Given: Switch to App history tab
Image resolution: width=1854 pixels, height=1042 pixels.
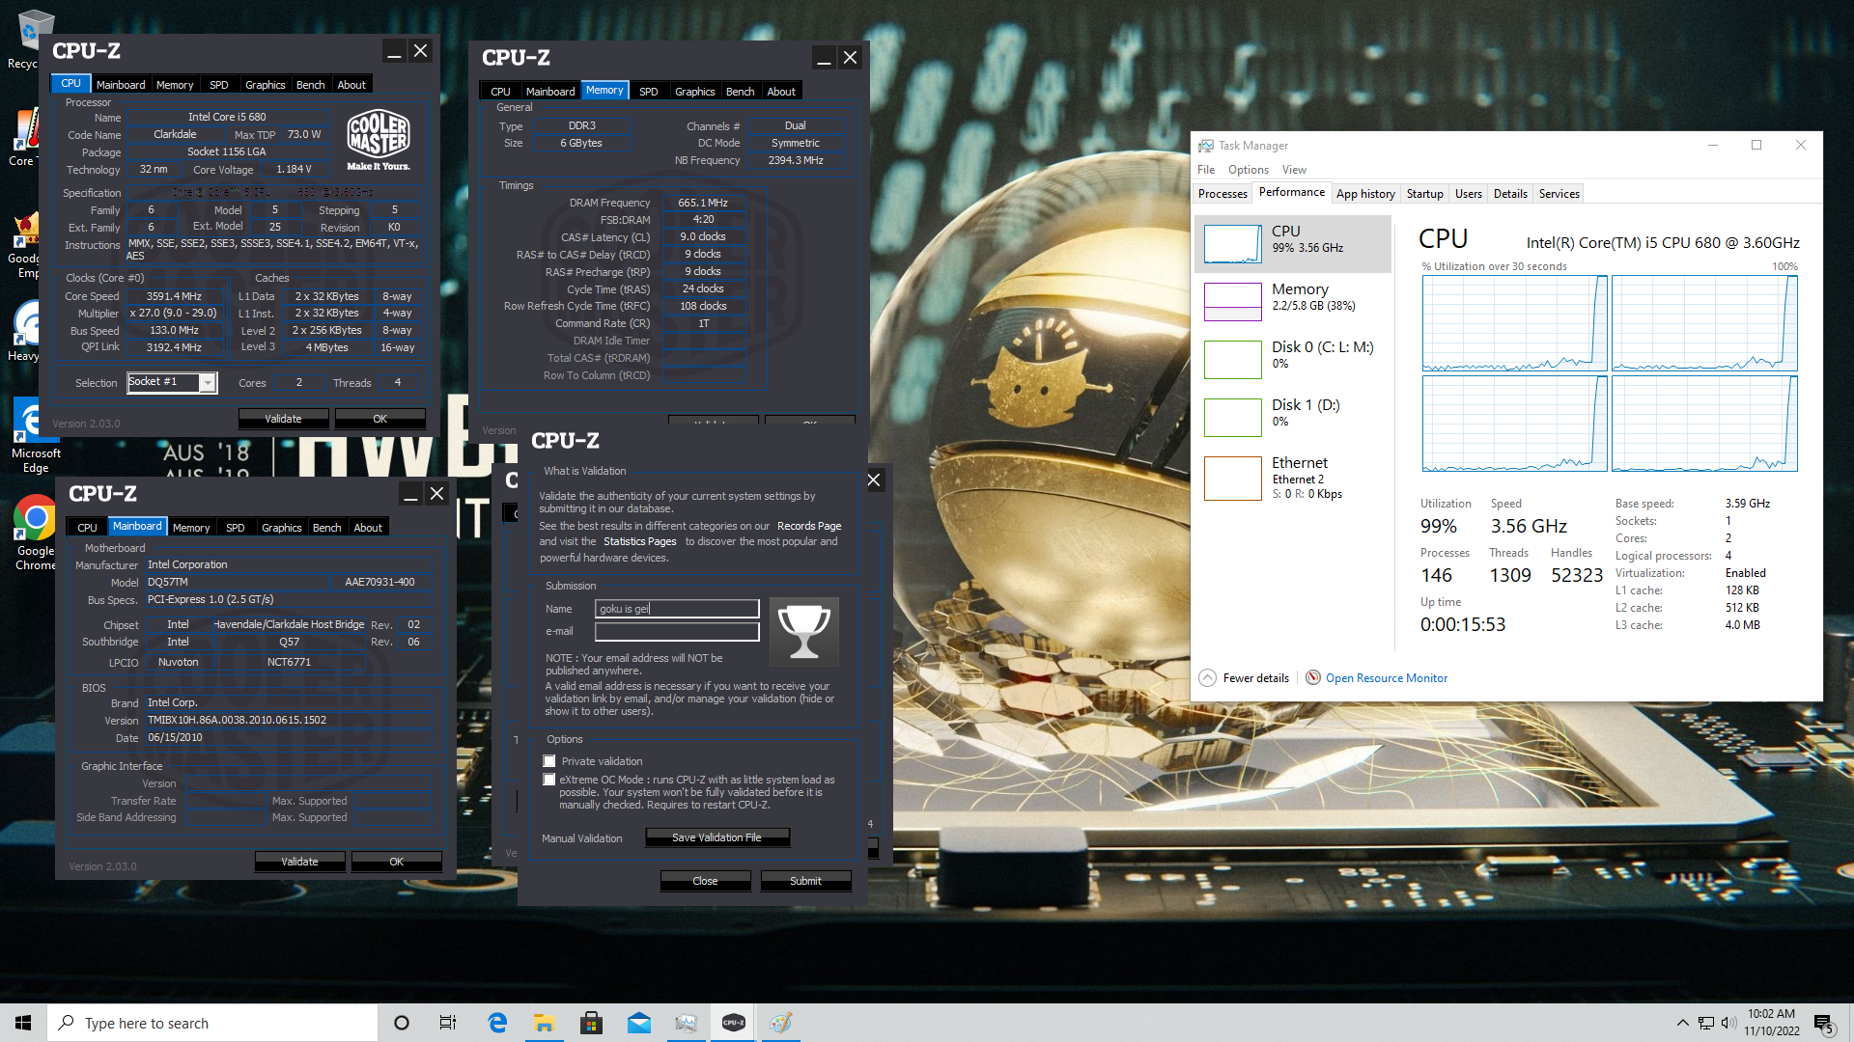Looking at the screenshot, I should coord(1365,194).
